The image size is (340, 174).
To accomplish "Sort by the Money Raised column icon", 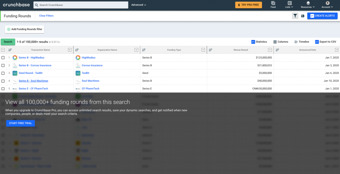I will (x=211, y=50).
